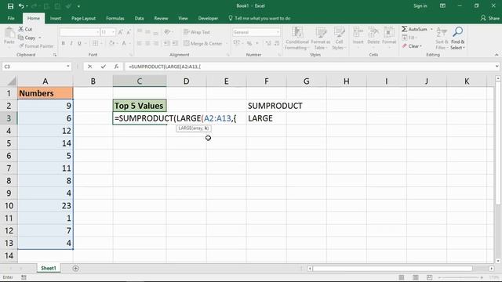
Task: Click the Undo arrow icon
Action: tap(21, 6)
